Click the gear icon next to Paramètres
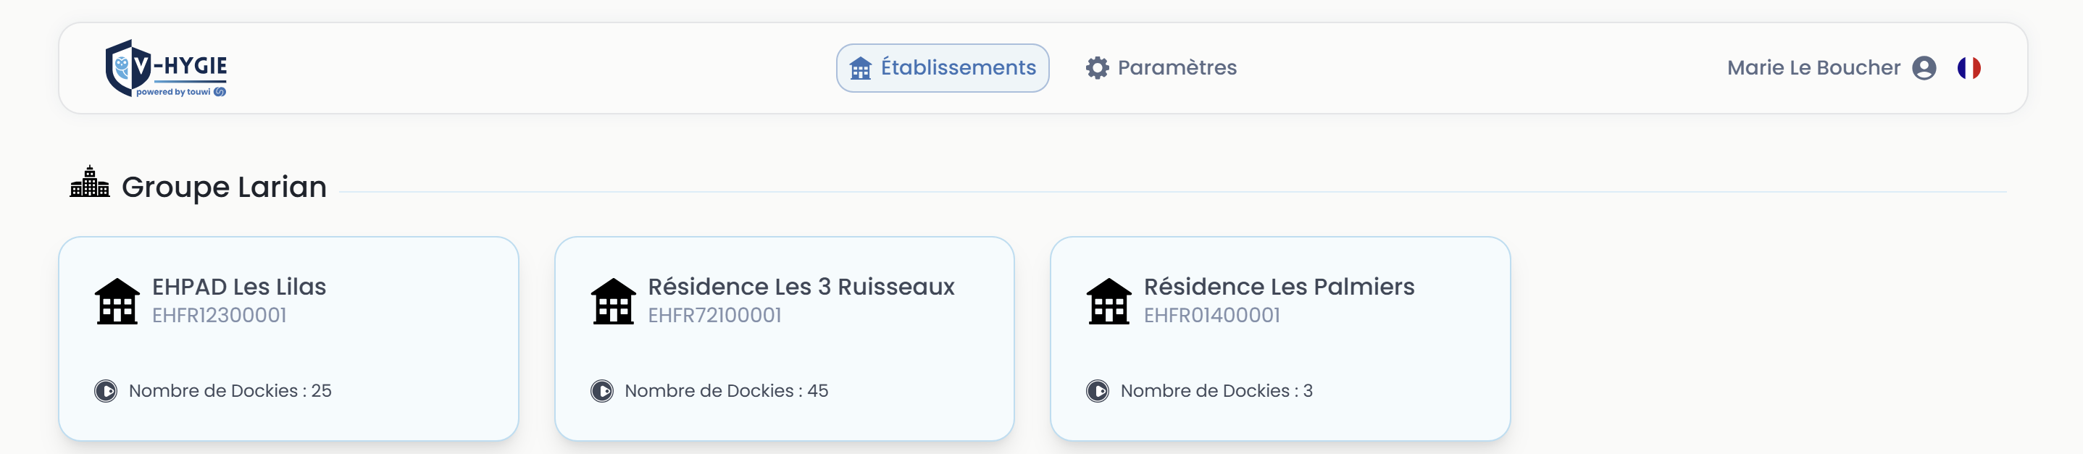The image size is (2083, 454). (1096, 68)
